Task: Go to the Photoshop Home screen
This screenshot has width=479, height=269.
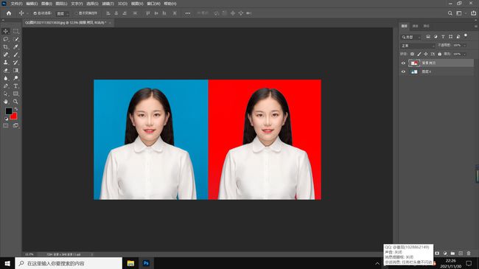Action: (x=9, y=13)
